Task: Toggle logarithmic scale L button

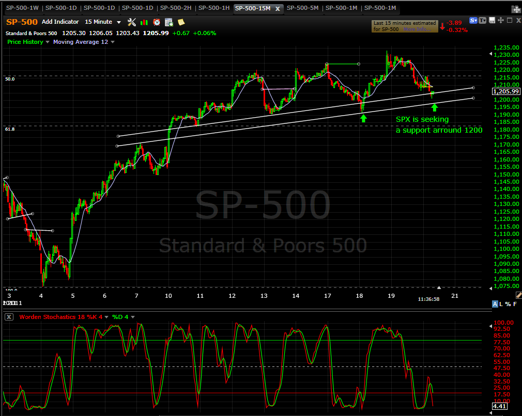Action: point(502,305)
